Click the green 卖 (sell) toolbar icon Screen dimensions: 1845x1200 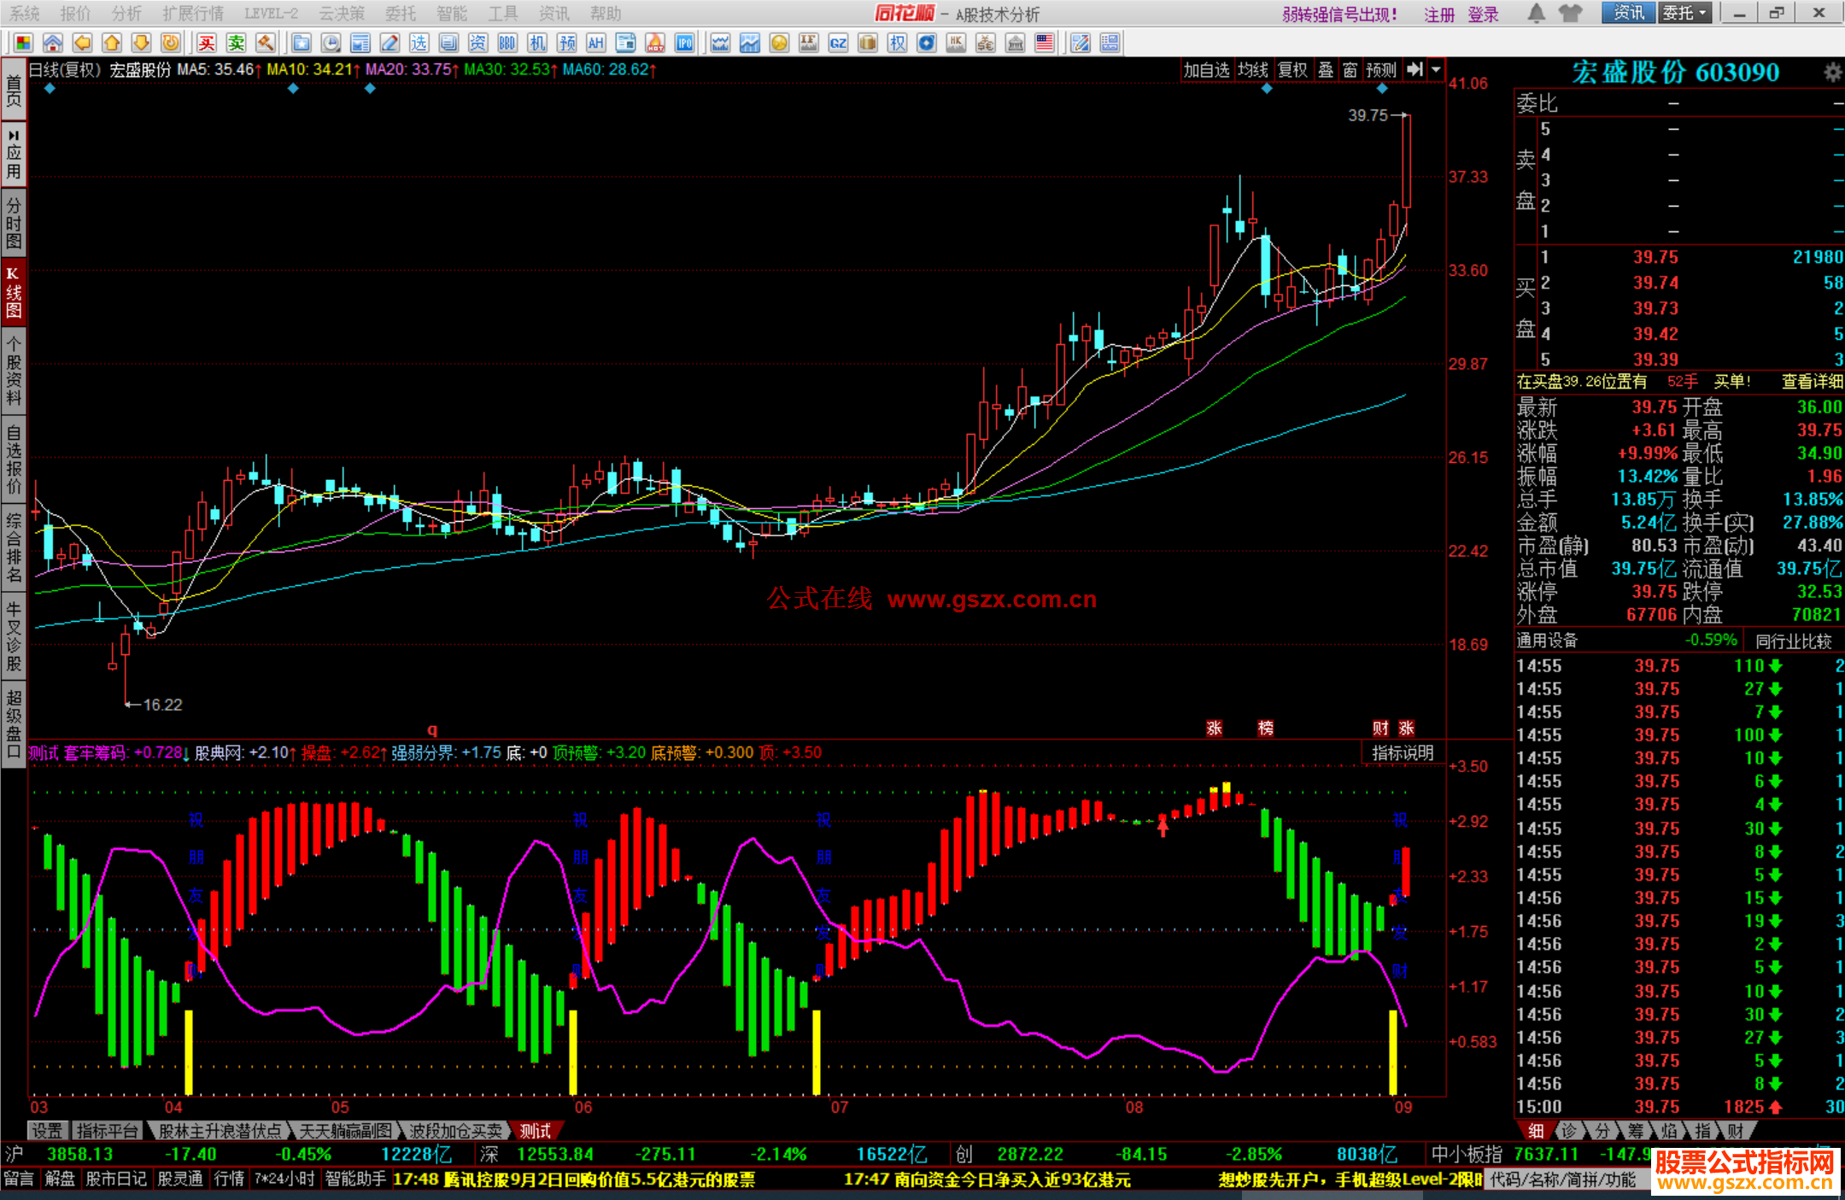coord(237,43)
